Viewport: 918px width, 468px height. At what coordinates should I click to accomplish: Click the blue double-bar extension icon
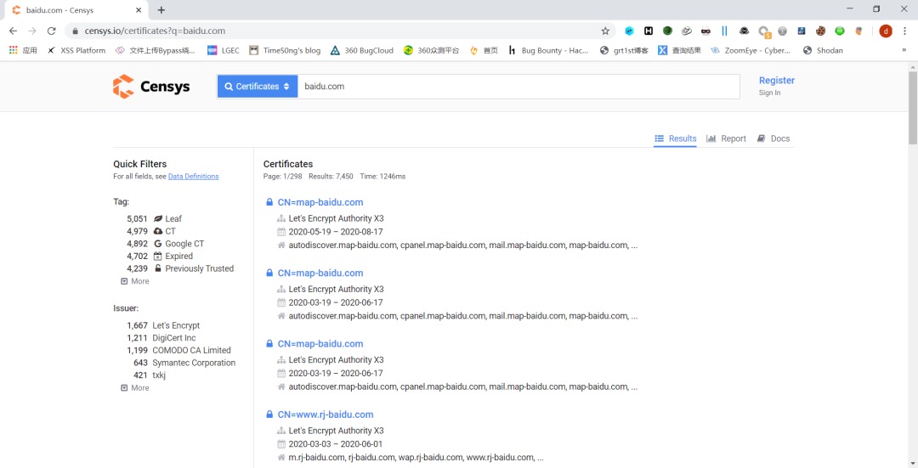(725, 31)
